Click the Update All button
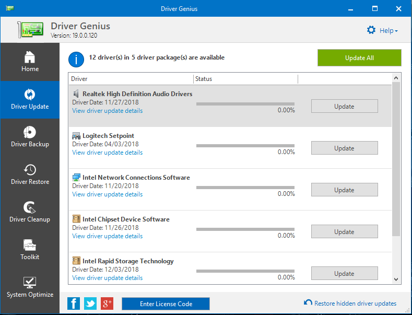 (x=359, y=58)
